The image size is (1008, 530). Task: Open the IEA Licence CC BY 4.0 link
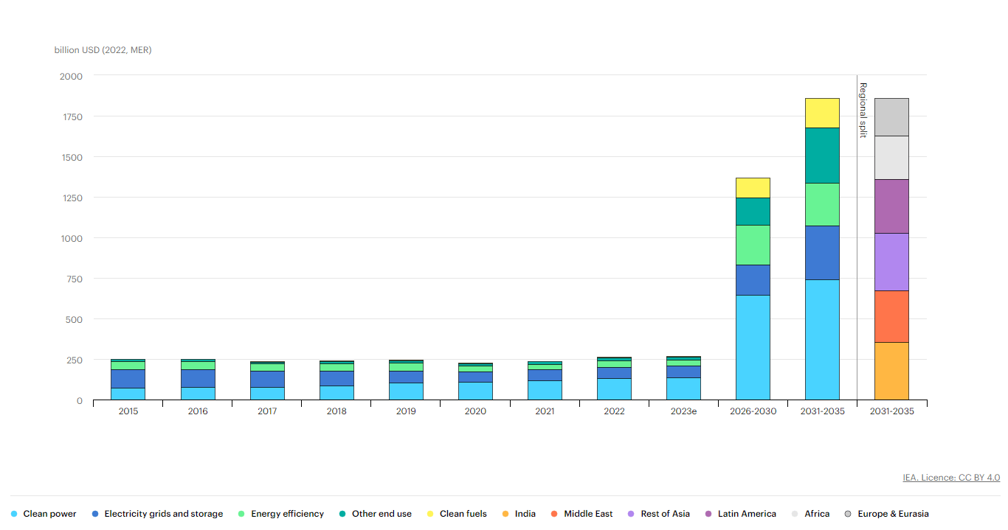click(951, 478)
